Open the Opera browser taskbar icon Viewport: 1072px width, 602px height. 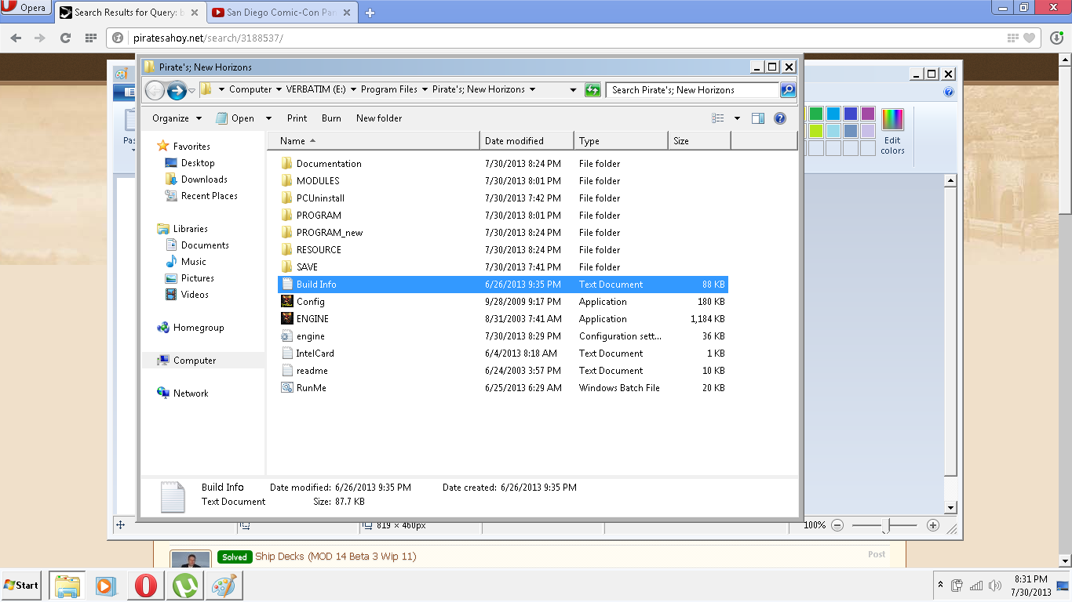[x=145, y=586]
